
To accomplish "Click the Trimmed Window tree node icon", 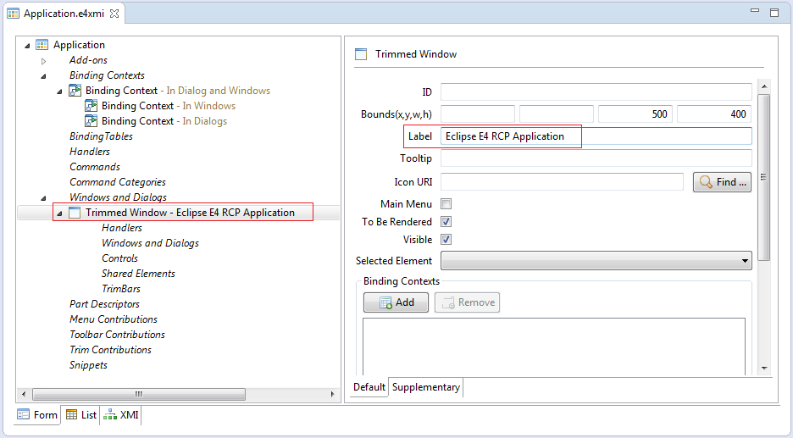I will [75, 213].
